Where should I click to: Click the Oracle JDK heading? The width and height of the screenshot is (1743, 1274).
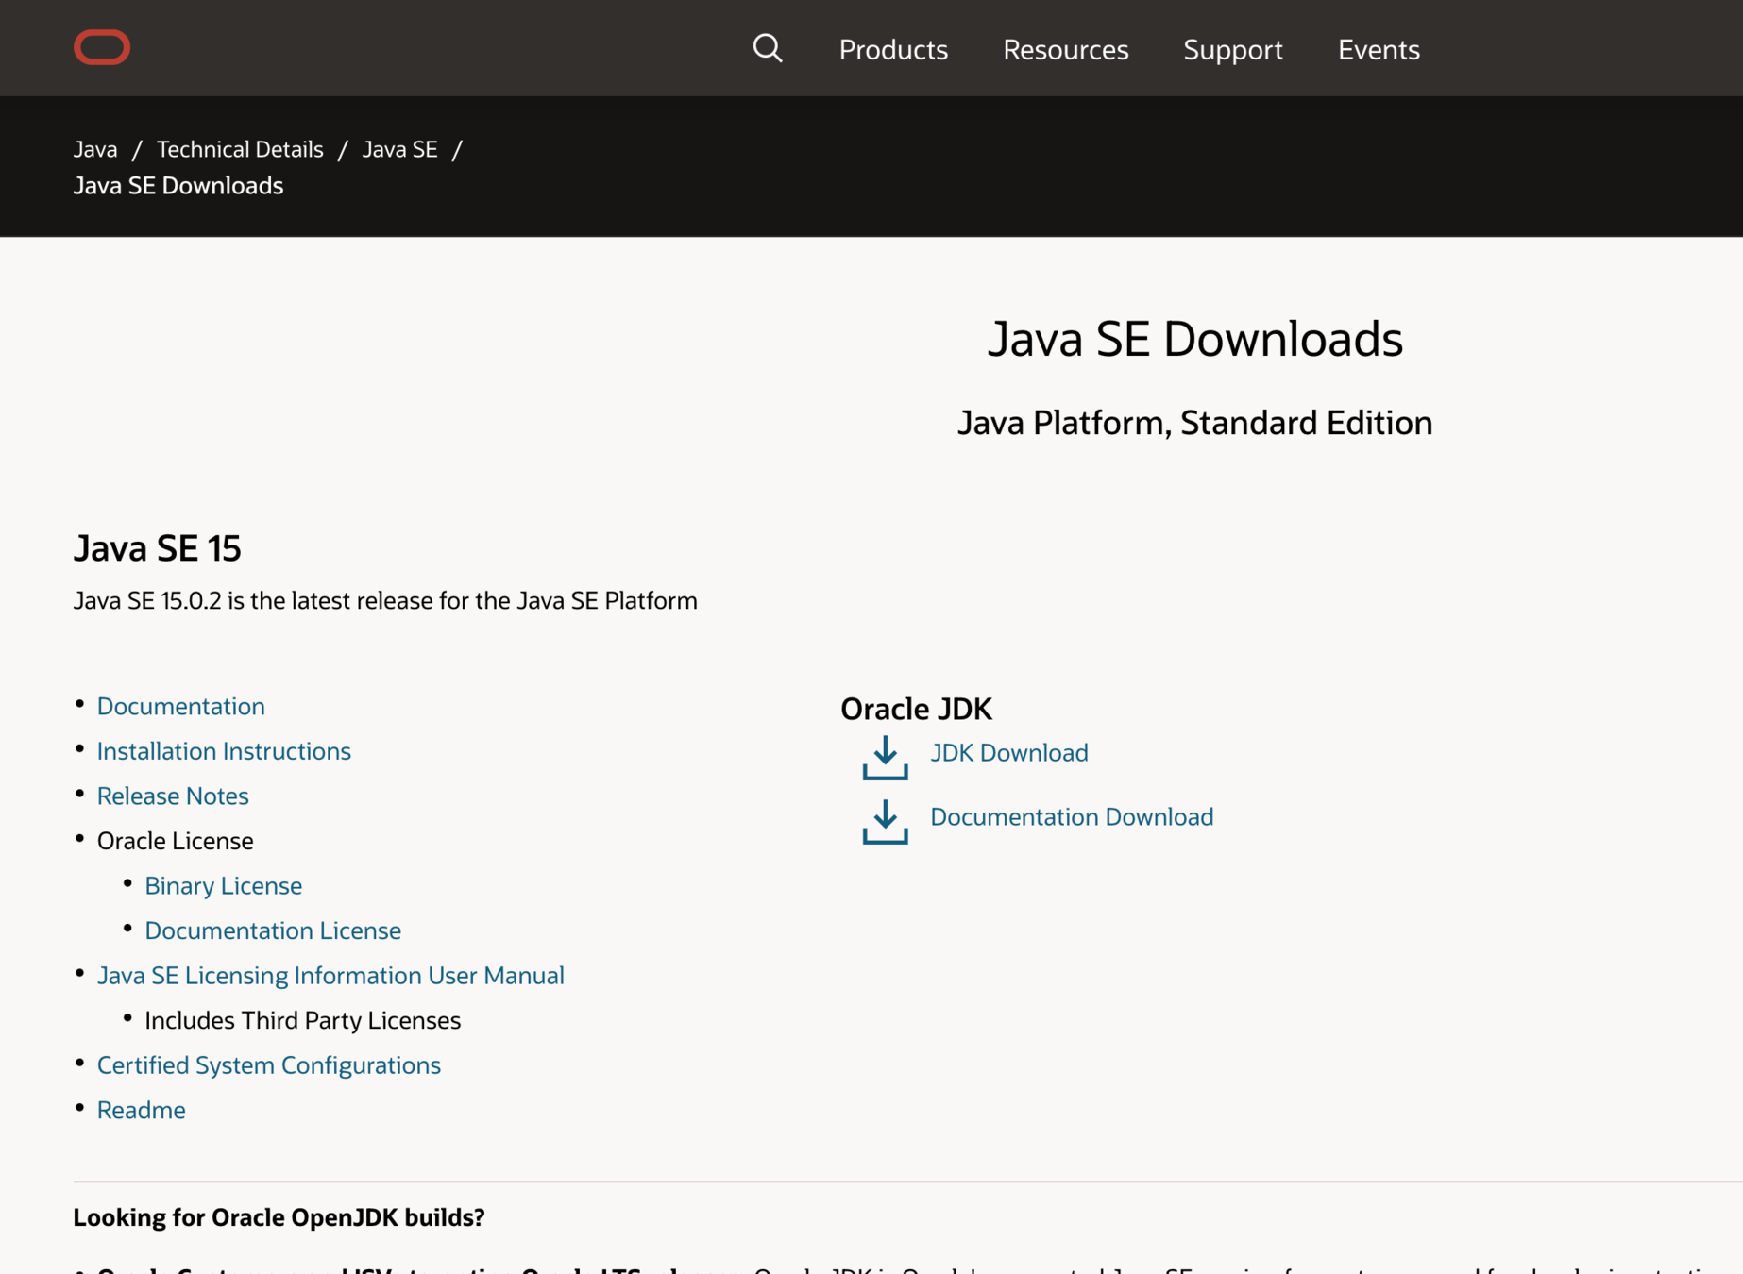click(x=916, y=709)
